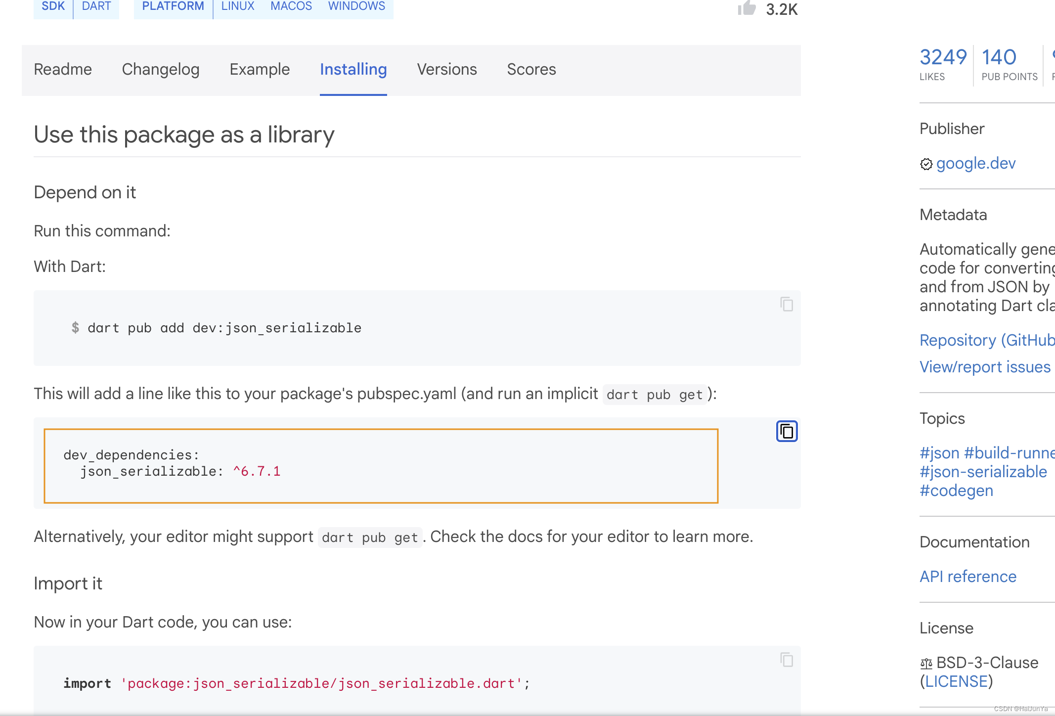The image size is (1055, 716).
Task: Copy the import statement code
Action: (787, 660)
